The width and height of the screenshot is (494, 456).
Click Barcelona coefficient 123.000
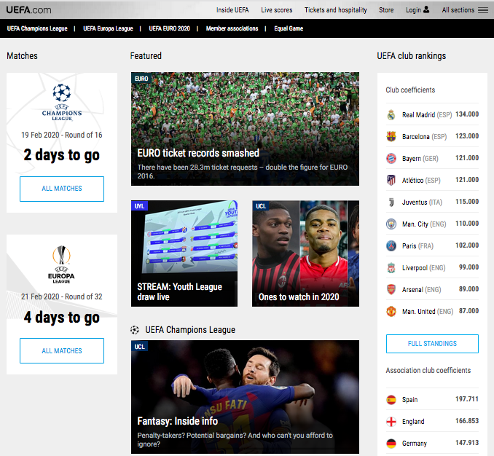click(467, 136)
